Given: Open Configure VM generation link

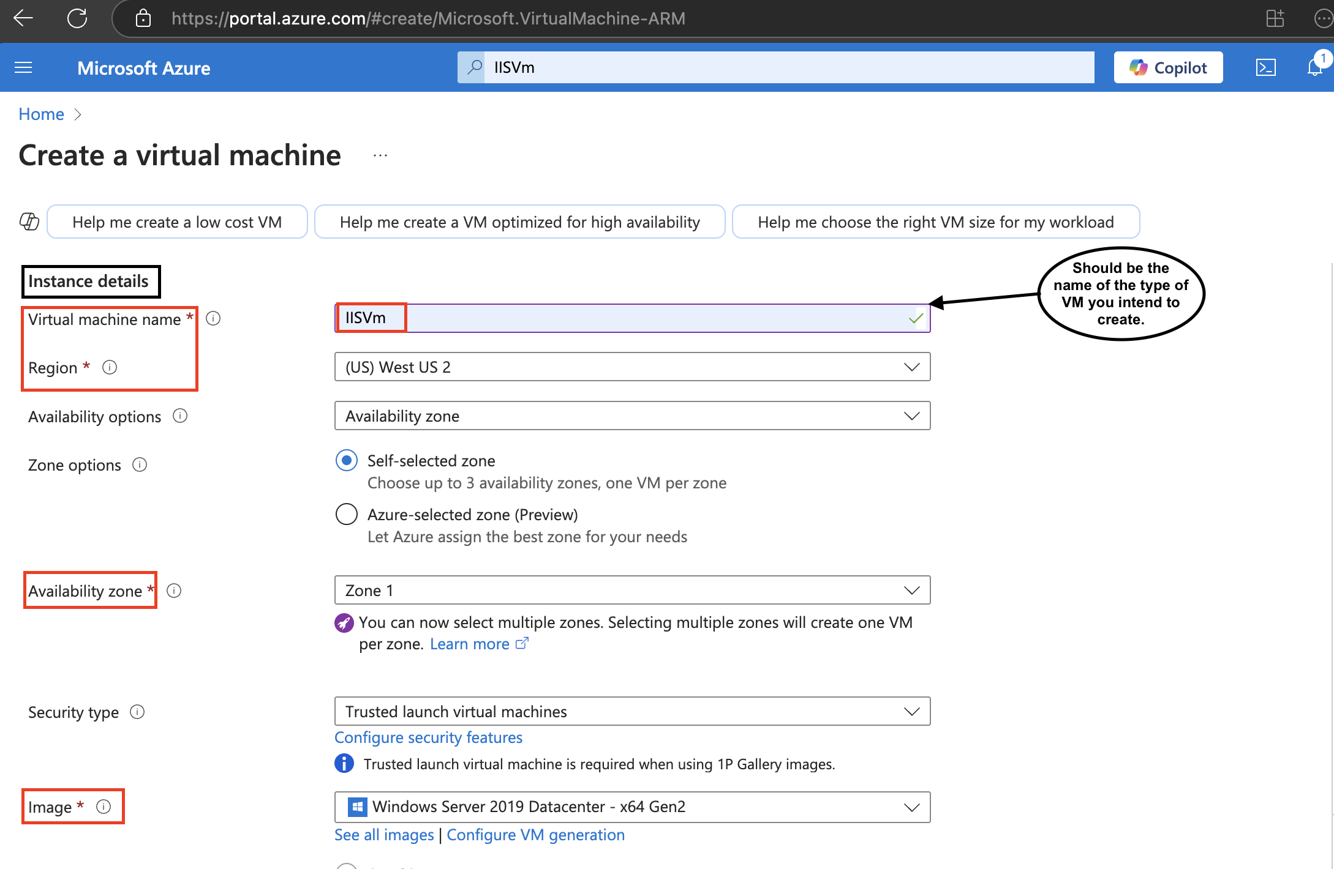Looking at the screenshot, I should point(535,835).
